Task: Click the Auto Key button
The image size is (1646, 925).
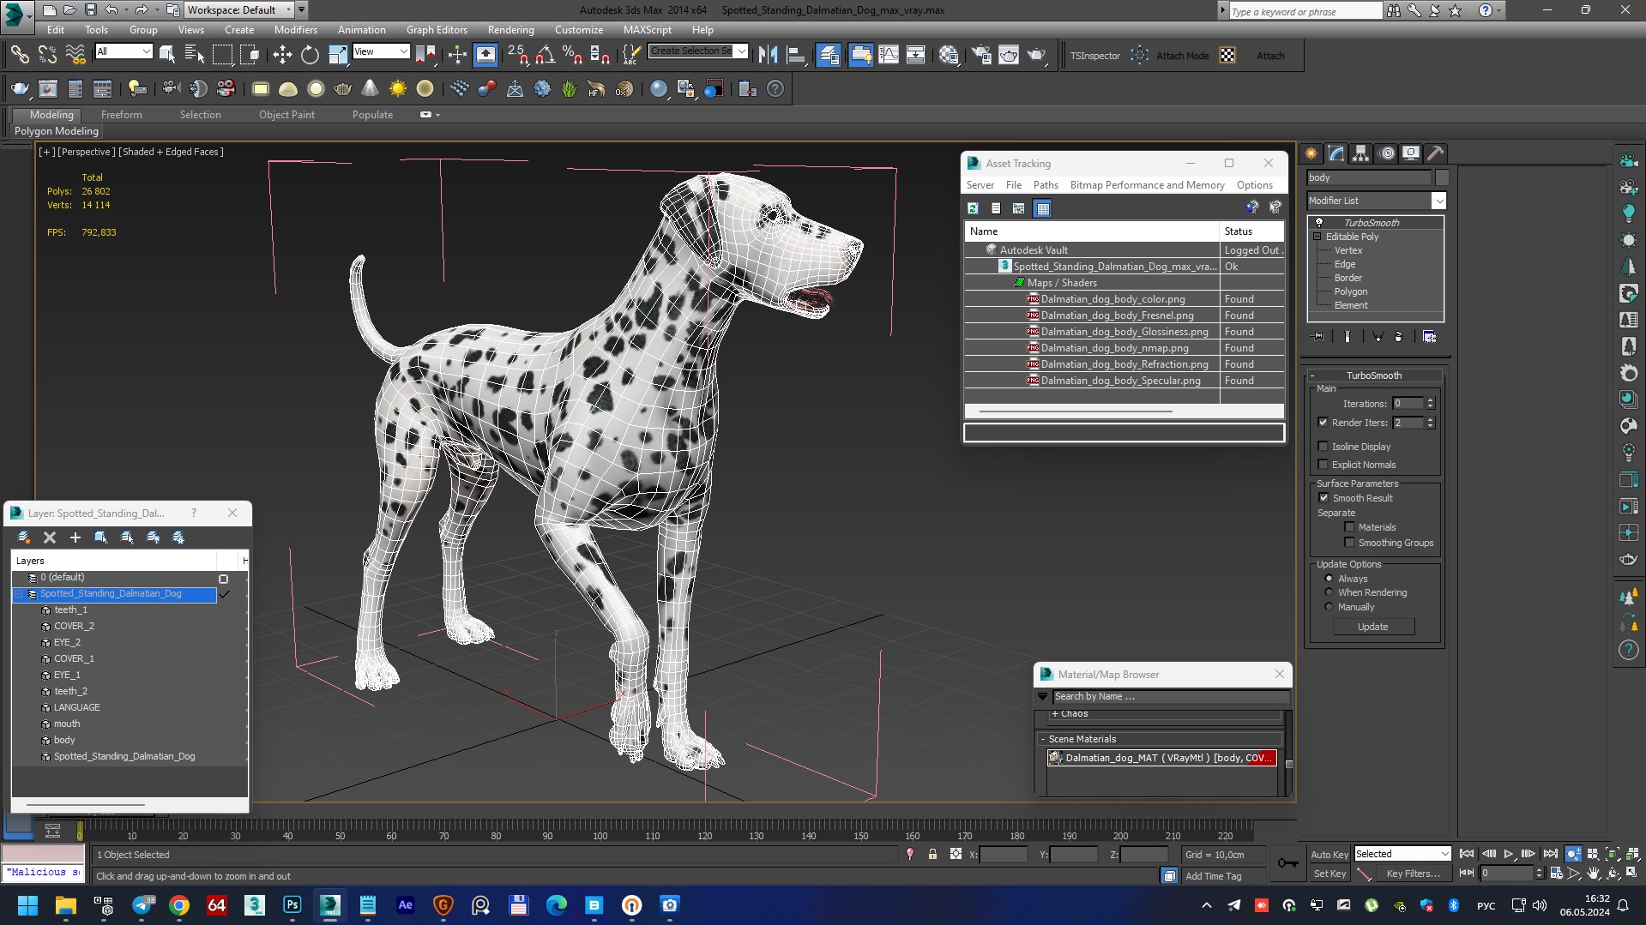Action: point(1329,855)
